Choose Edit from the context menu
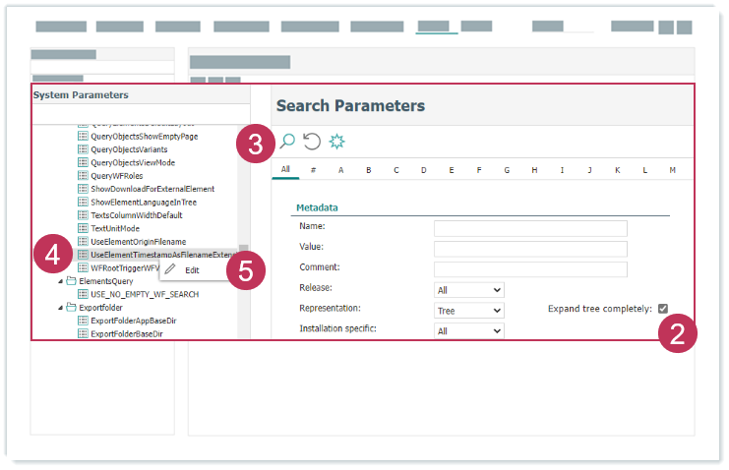The height and width of the screenshot is (470, 729). tap(192, 269)
